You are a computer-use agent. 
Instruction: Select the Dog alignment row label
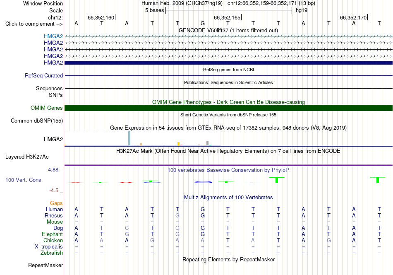point(58,228)
